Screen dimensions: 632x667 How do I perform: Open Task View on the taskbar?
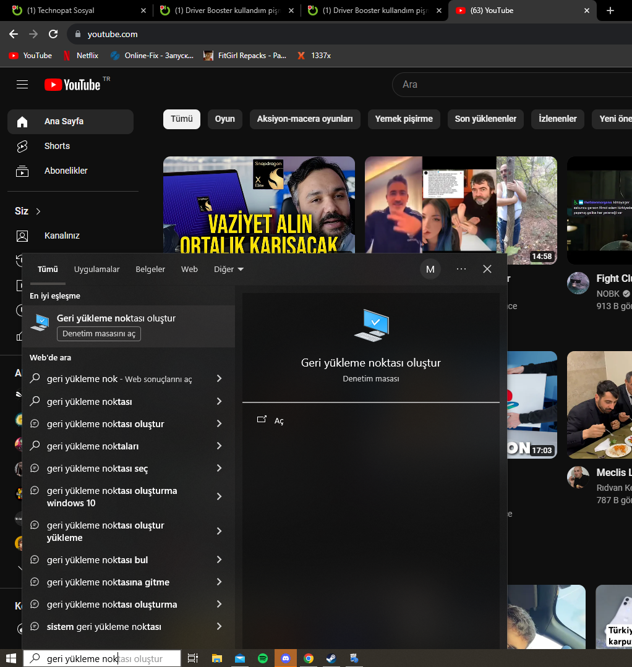tap(193, 658)
